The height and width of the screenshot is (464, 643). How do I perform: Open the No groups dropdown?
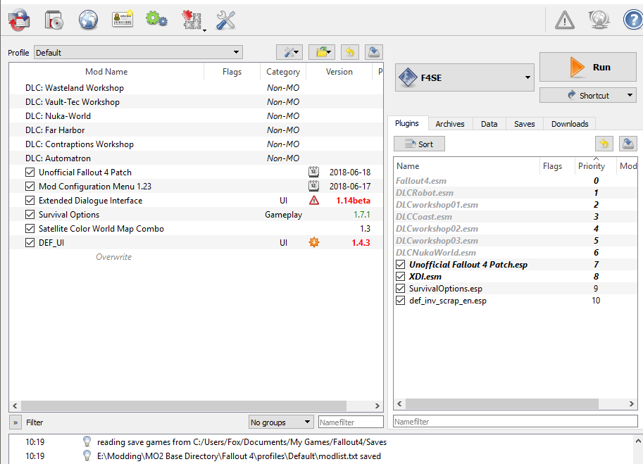point(281,422)
